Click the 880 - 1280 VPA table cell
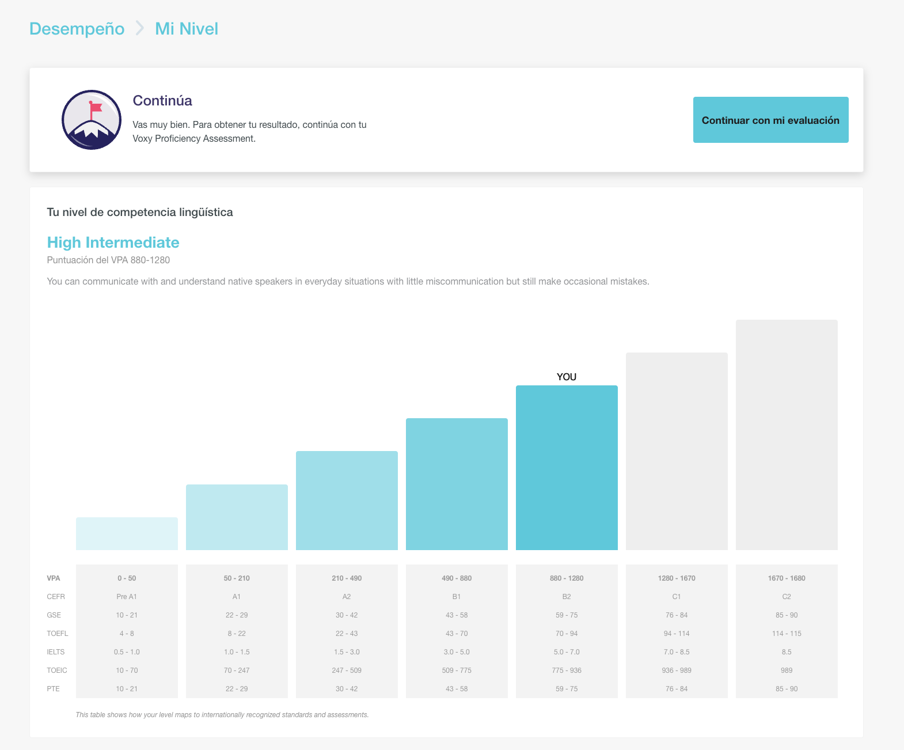Screen dimensions: 904x750 pyautogui.click(x=567, y=578)
